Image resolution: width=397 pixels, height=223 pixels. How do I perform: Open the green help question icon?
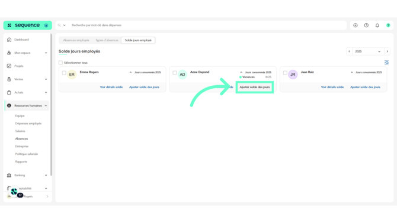coord(388,25)
